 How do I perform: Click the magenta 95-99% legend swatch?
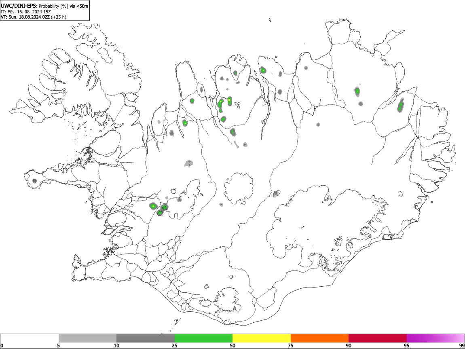coord(435,338)
